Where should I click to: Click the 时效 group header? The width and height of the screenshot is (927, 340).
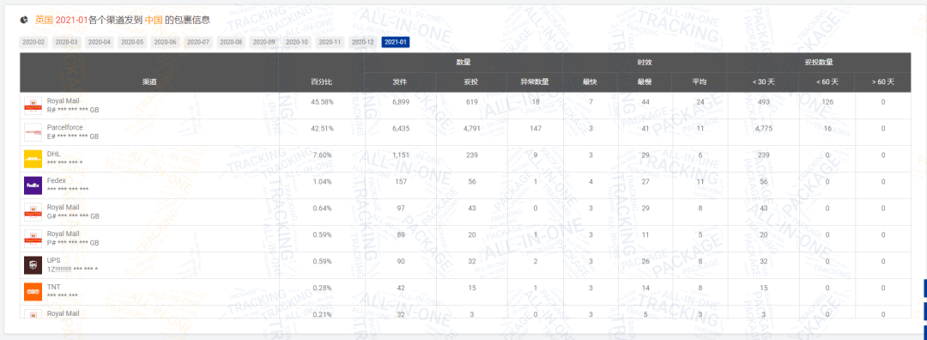pos(645,62)
